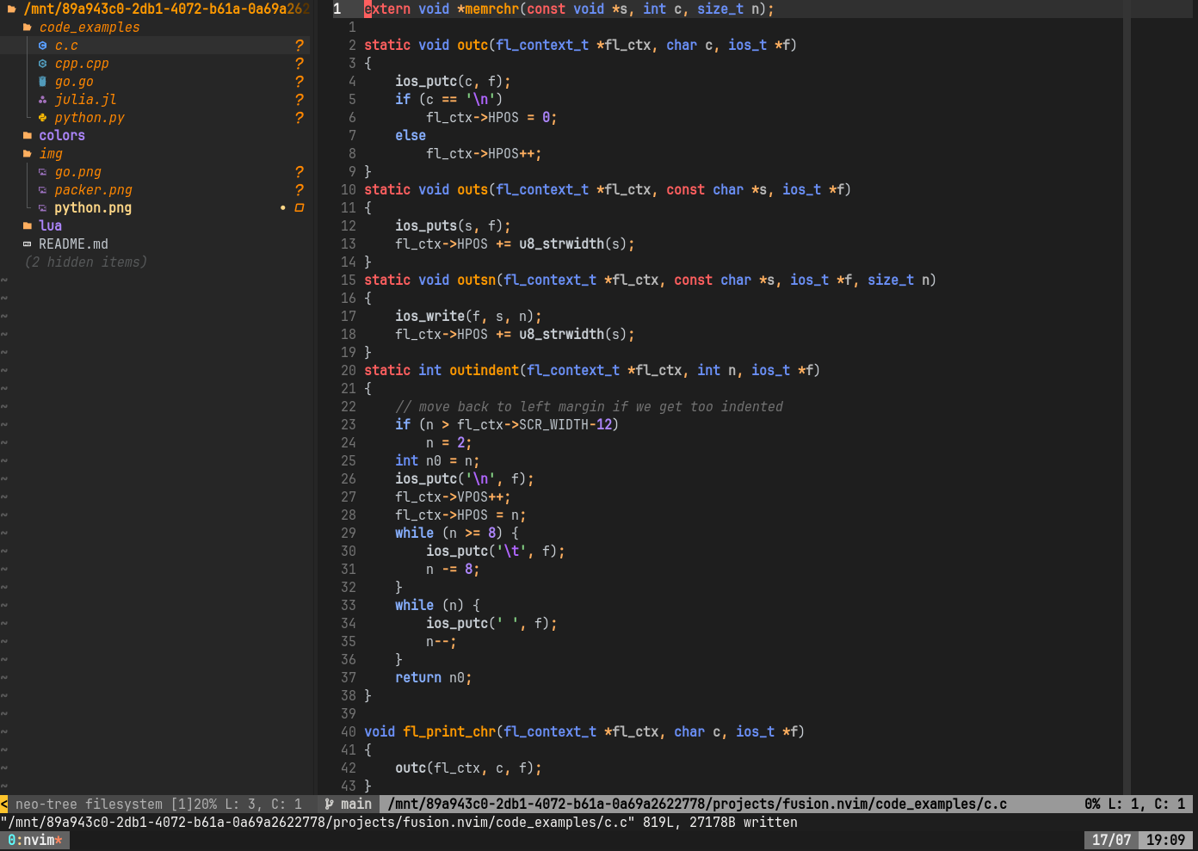Click the comment text on line 22
Viewport: 1198px width, 851px height.
coord(589,406)
